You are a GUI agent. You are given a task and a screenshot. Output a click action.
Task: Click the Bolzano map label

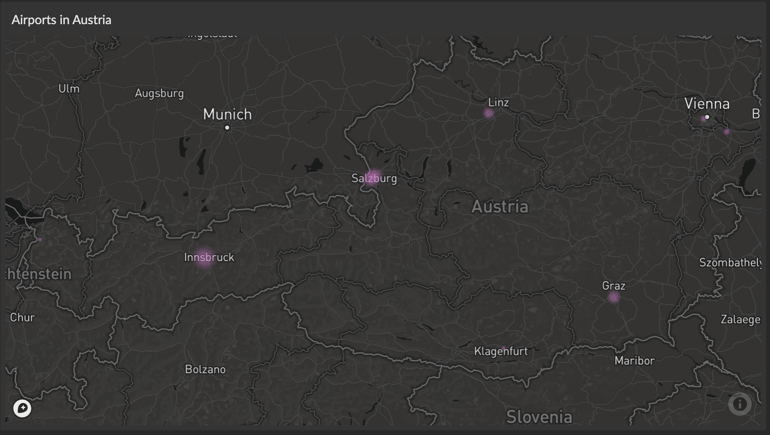(x=206, y=369)
